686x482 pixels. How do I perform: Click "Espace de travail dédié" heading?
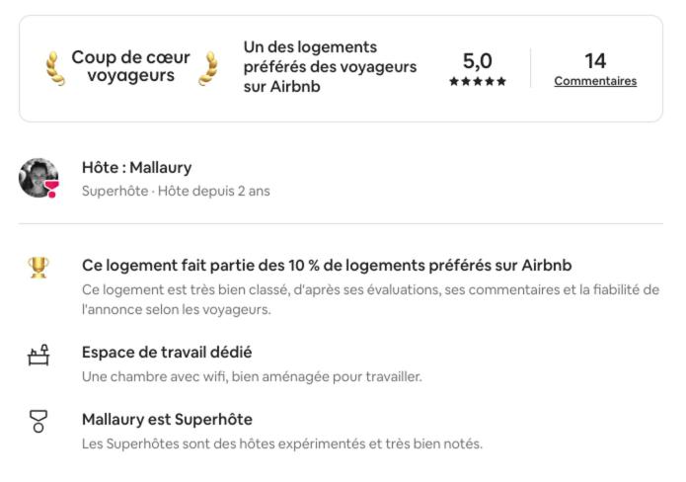[x=167, y=353]
